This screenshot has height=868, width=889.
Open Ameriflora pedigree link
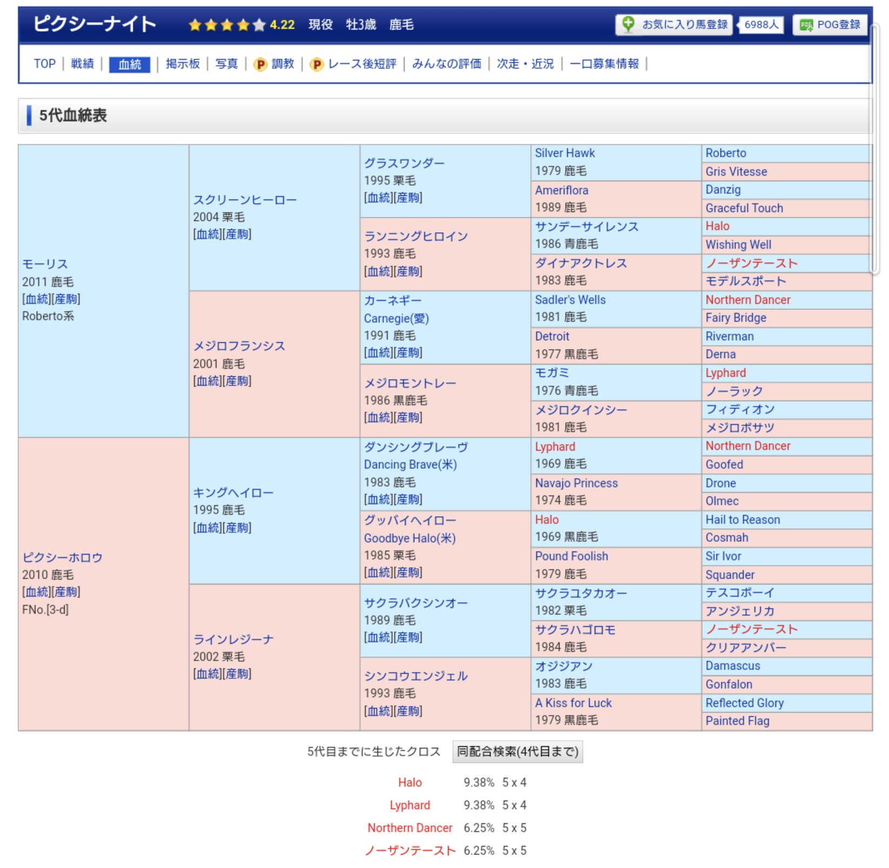coord(561,190)
